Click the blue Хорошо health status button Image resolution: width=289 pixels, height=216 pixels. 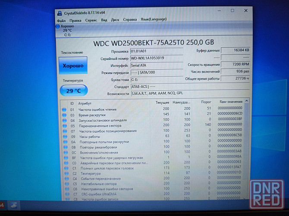click(73, 65)
